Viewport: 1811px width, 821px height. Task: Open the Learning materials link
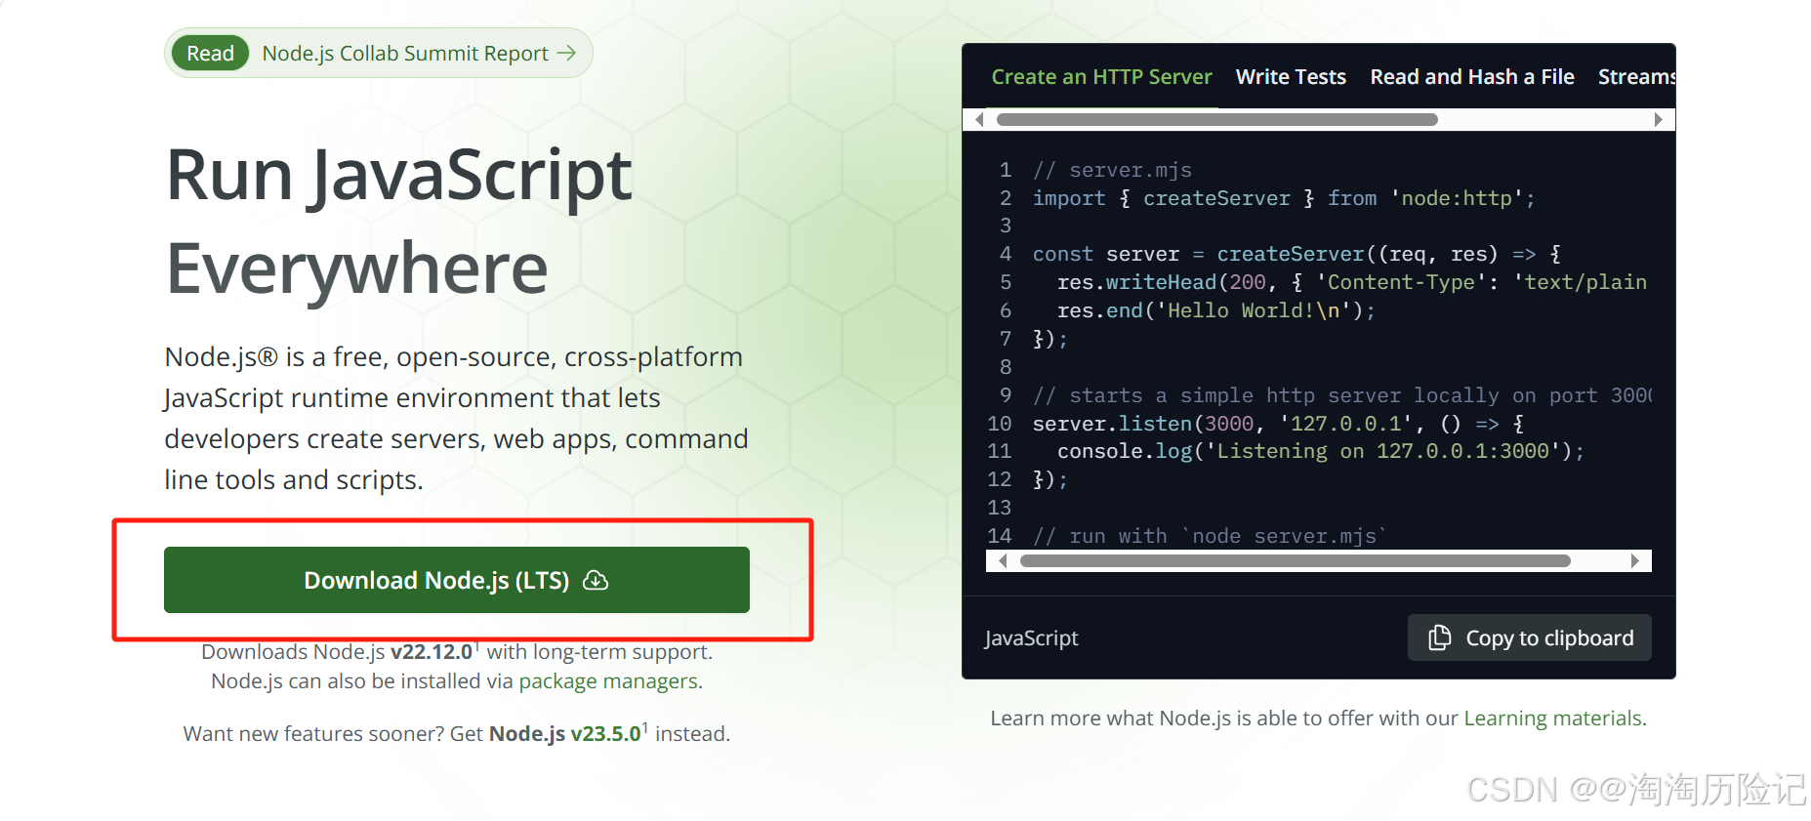tap(1552, 718)
